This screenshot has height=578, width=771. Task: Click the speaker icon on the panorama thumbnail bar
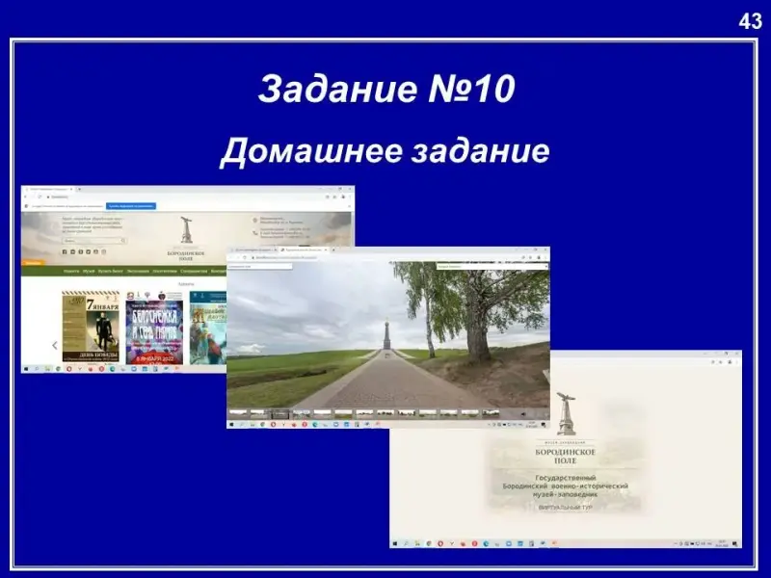[522, 413]
